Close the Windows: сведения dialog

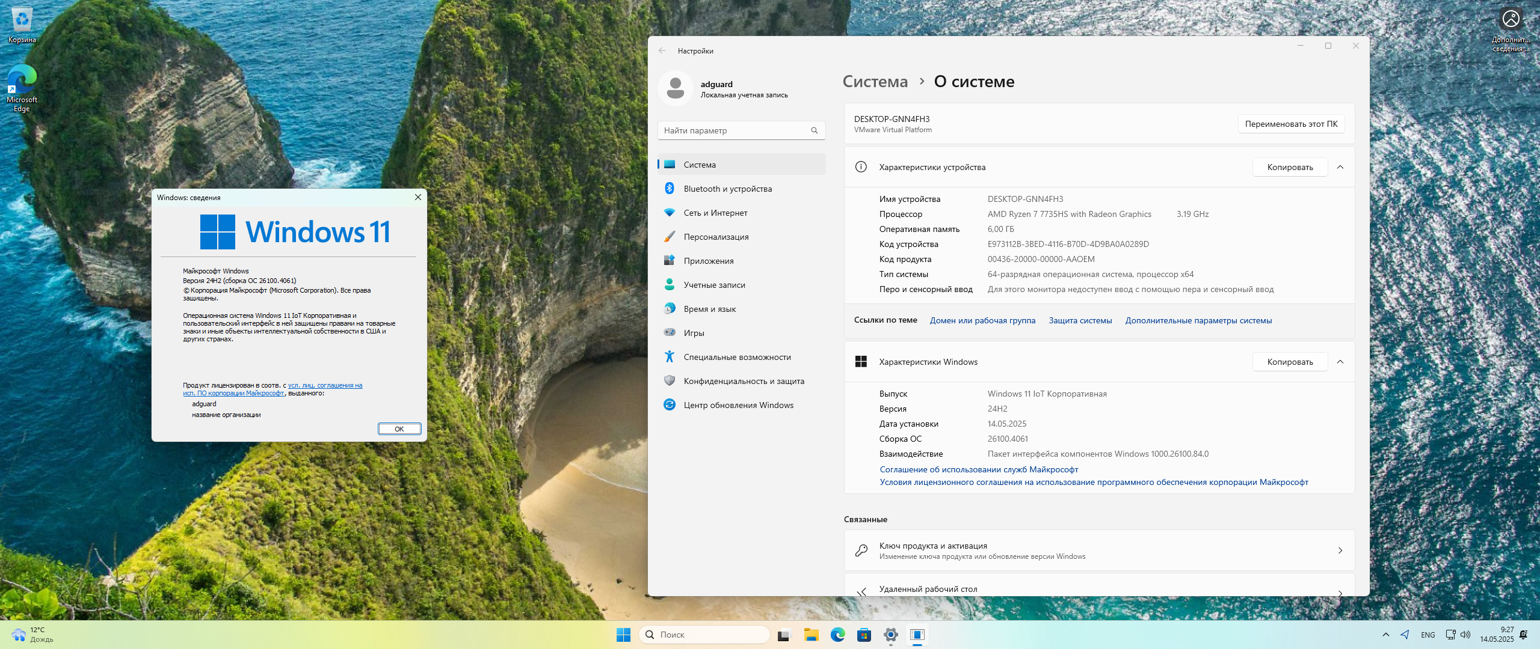[x=418, y=197]
